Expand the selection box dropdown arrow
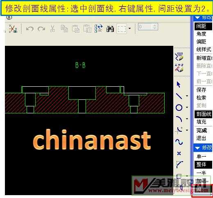This screenshot has width=213, height=198. [x=129, y=29]
